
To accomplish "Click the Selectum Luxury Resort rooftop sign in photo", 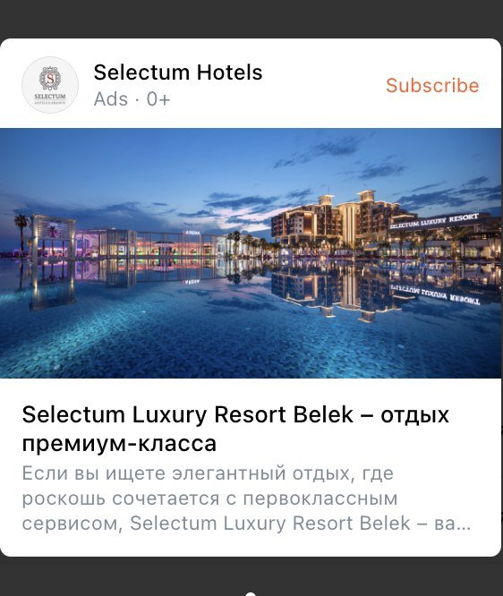I will pos(434,220).
